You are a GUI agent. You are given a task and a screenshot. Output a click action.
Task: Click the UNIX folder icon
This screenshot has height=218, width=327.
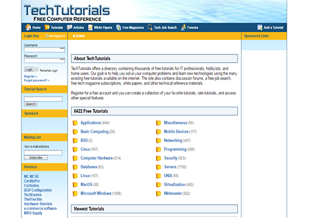click(x=159, y=176)
